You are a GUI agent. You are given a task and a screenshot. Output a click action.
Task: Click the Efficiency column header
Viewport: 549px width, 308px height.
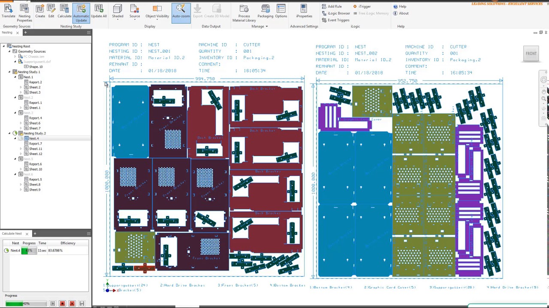(x=68, y=243)
